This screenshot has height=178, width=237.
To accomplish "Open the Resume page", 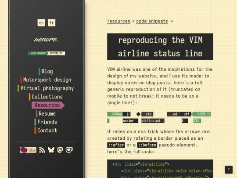I will coord(46,113).
